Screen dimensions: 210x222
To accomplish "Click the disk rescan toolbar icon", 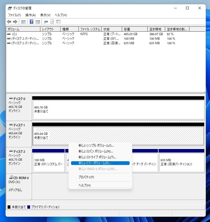I will tap(46, 22).
